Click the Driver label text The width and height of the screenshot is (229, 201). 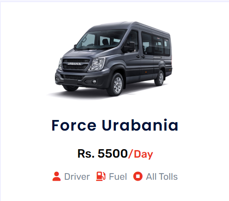pyautogui.click(x=77, y=177)
